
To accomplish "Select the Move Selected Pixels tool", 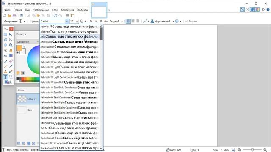I will (11, 35).
